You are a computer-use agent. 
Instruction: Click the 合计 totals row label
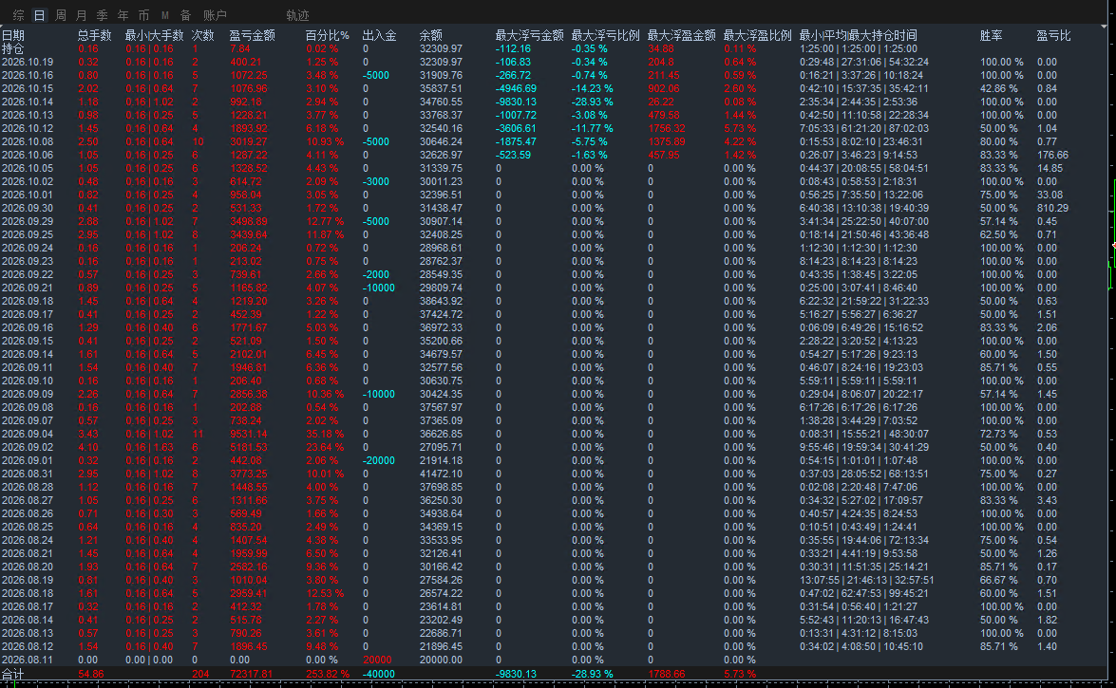point(12,674)
